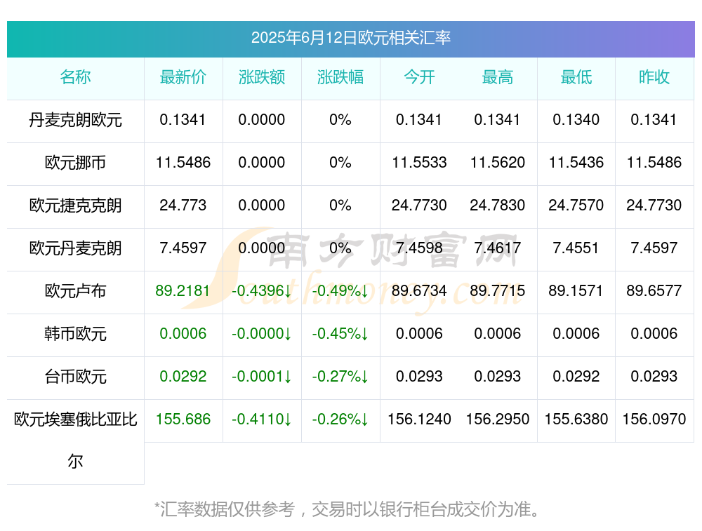The image size is (702, 531).
Task: Select previous close 89.6577
Action: [654, 291]
